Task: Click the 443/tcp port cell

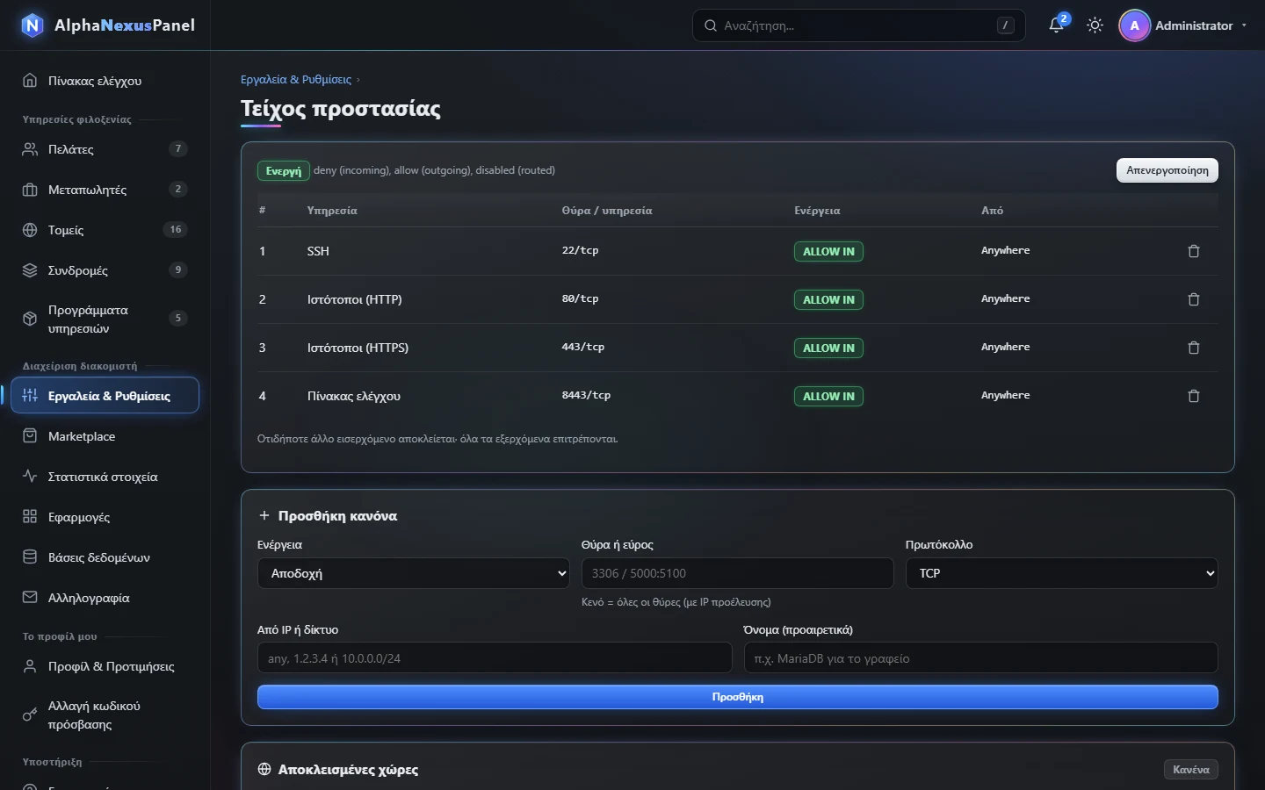Action: tap(583, 347)
